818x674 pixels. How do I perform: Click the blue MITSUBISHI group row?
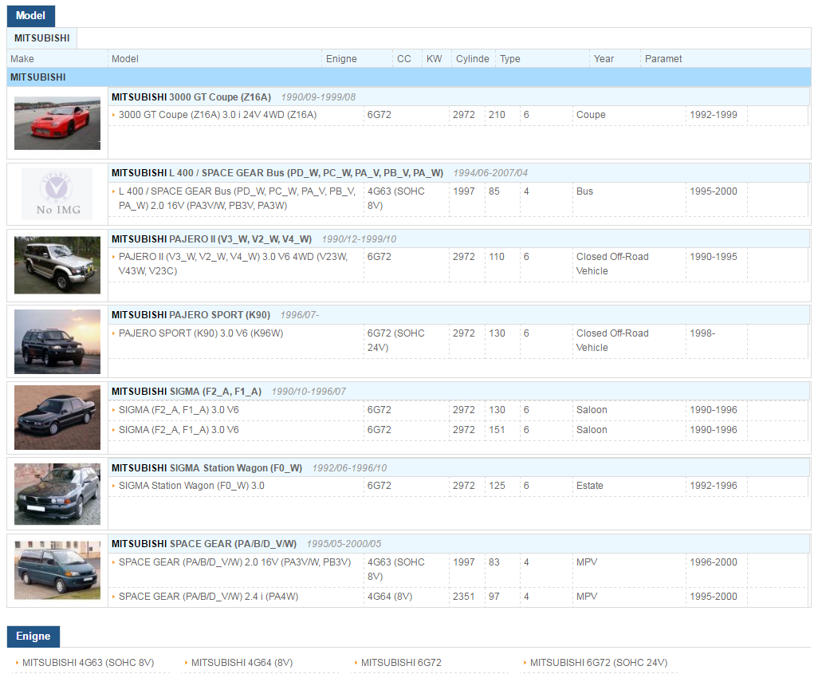pyautogui.click(x=409, y=77)
